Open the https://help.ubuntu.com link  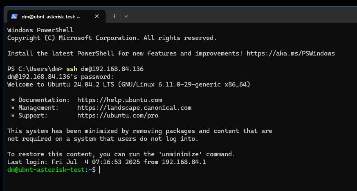tap(119, 100)
